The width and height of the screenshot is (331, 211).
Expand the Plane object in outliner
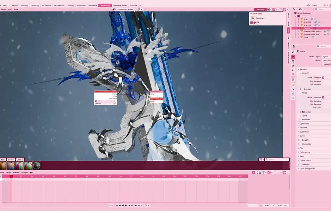click(x=299, y=37)
